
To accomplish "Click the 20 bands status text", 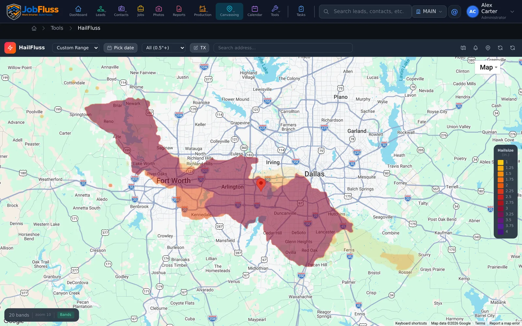I will click(x=19, y=315).
